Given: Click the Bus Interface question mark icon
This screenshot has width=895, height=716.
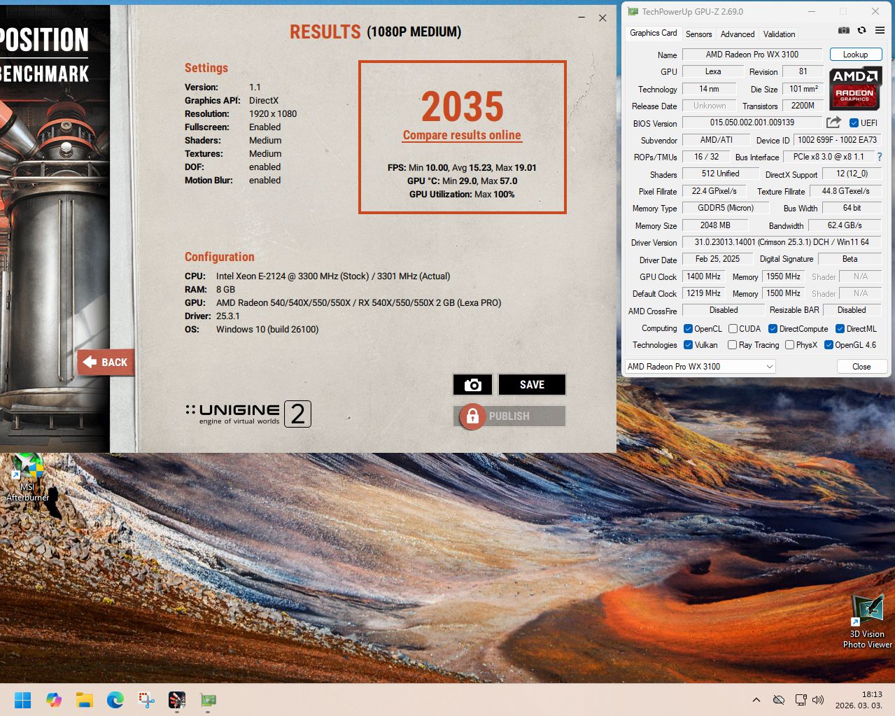Looking at the screenshot, I should point(880,157).
